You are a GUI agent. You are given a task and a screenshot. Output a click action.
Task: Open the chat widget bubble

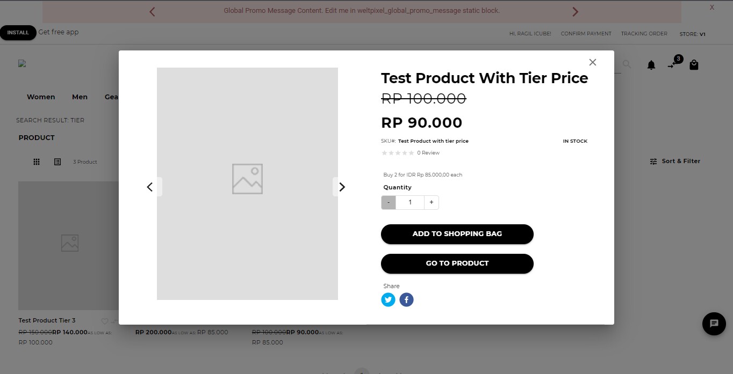coord(714,324)
